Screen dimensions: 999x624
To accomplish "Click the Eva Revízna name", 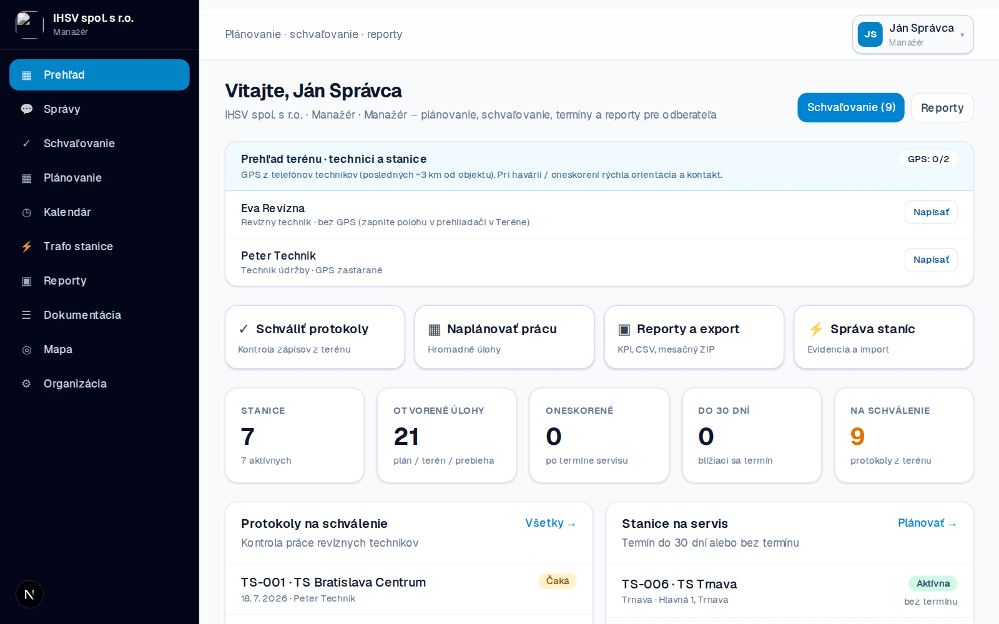I will (273, 208).
